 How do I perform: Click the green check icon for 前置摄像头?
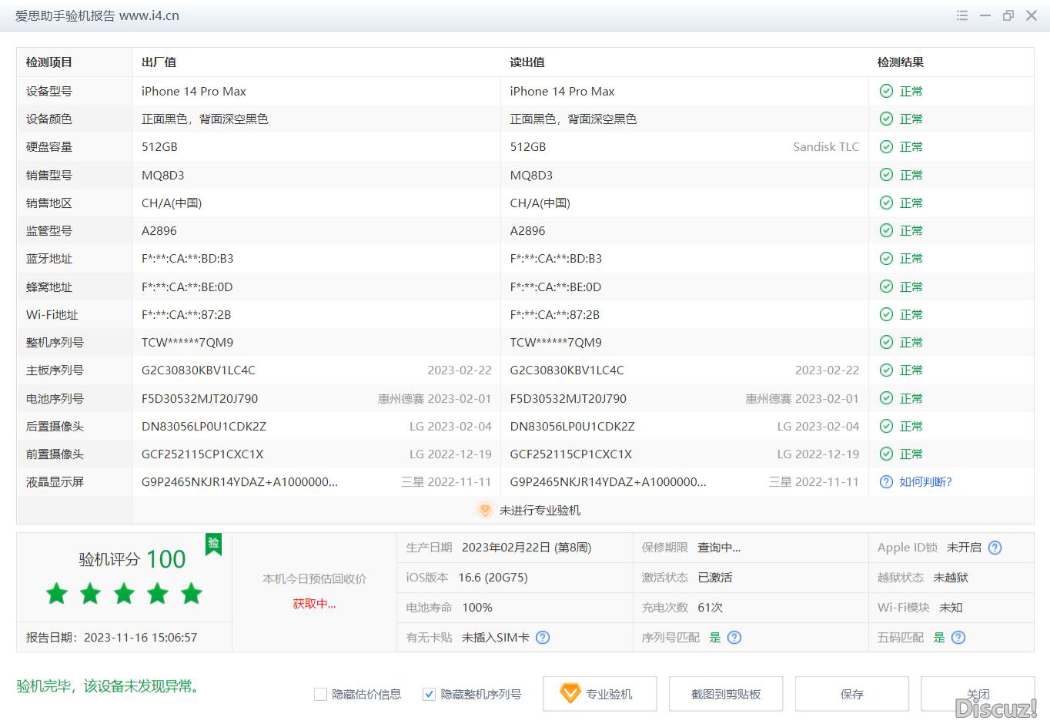click(x=886, y=454)
